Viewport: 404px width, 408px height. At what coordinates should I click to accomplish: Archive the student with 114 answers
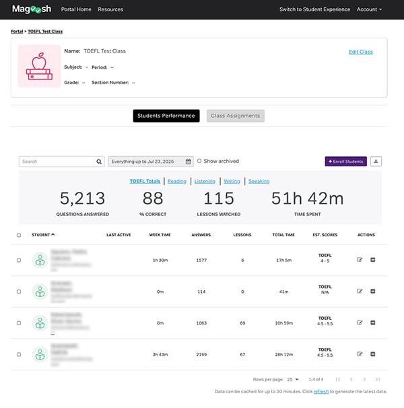click(373, 291)
